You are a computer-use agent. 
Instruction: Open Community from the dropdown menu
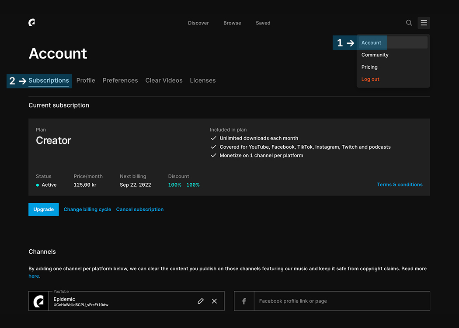click(x=375, y=55)
